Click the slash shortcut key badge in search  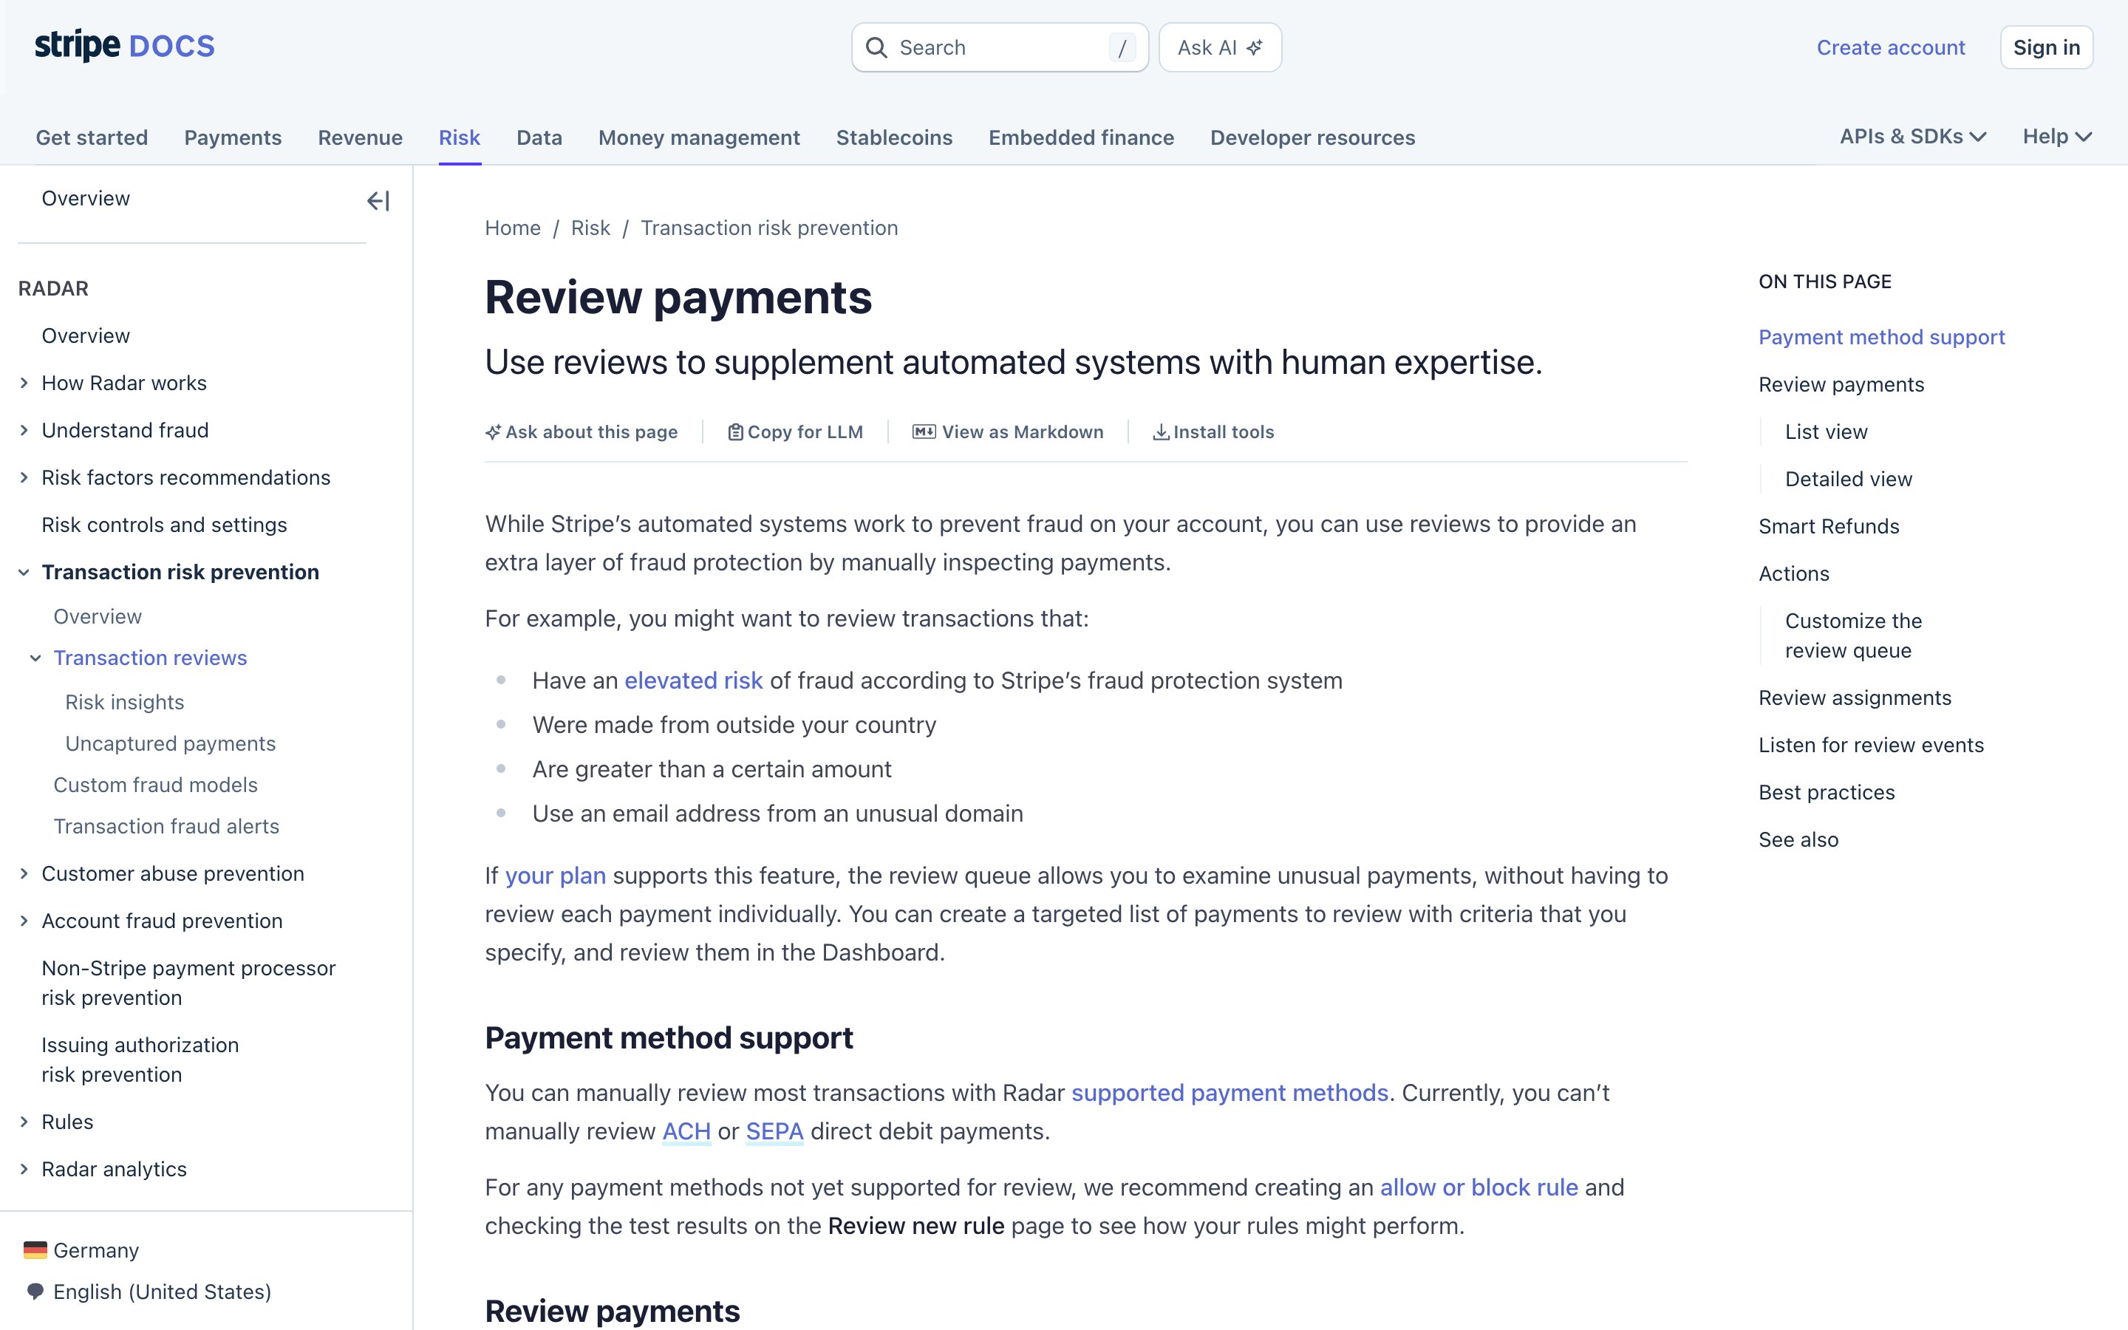pos(1122,47)
